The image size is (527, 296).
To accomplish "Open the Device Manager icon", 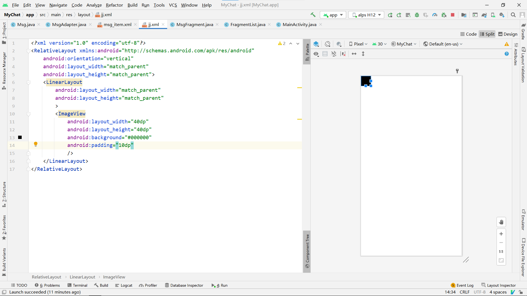I will coord(493,15).
